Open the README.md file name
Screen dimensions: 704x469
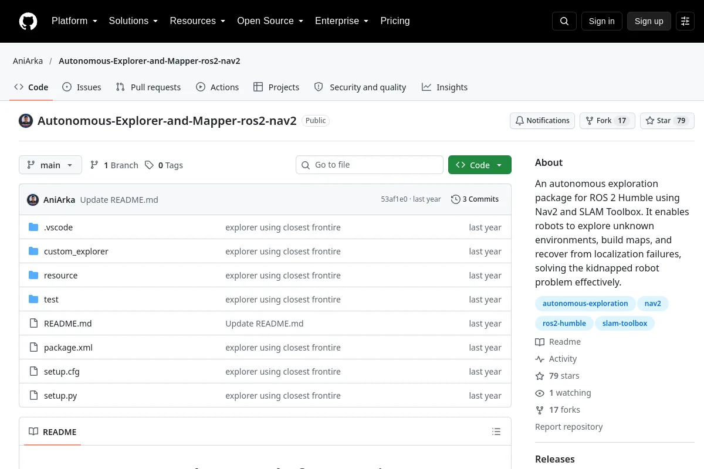point(68,324)
